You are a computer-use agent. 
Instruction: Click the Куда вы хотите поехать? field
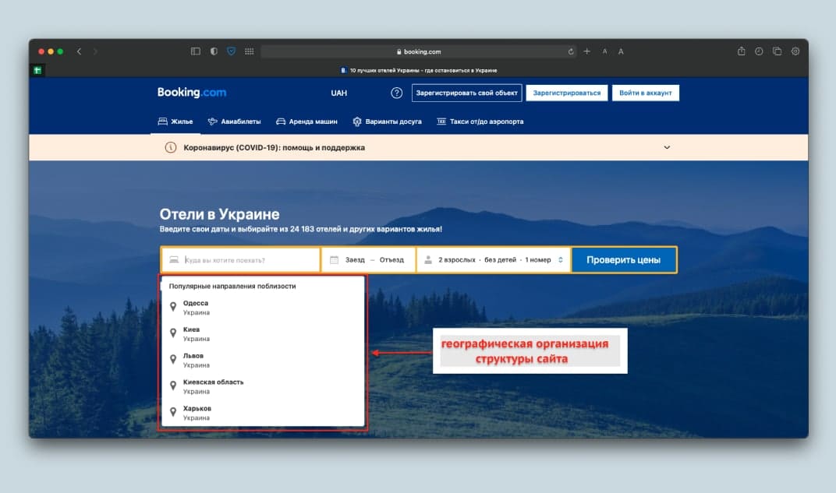(241, 260)
